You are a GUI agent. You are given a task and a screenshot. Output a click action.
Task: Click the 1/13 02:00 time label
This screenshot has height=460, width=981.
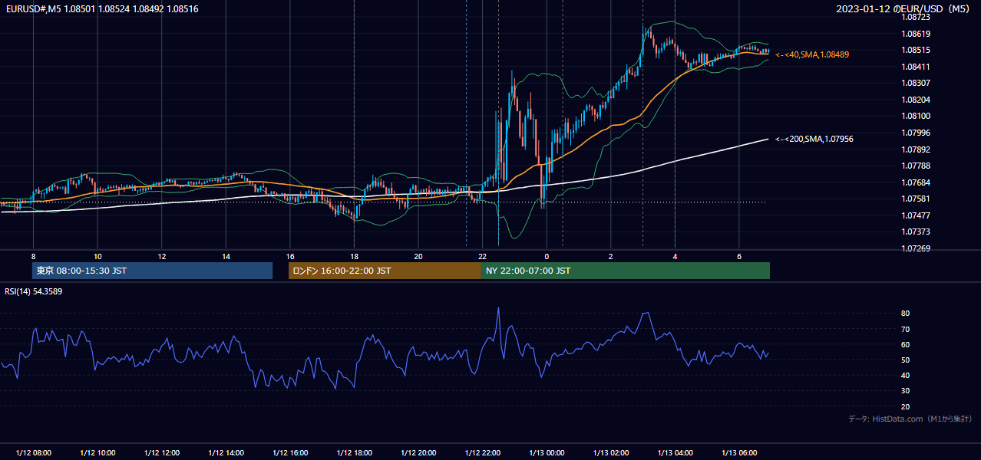click(x=611, y=452)
